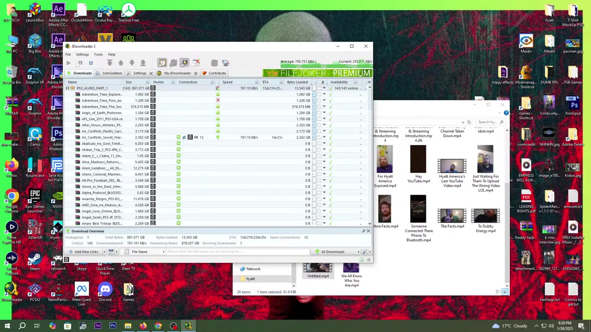Expand the arrow next to Add New Links
This screenshot has width=591, height=332.
coord(104,252)
